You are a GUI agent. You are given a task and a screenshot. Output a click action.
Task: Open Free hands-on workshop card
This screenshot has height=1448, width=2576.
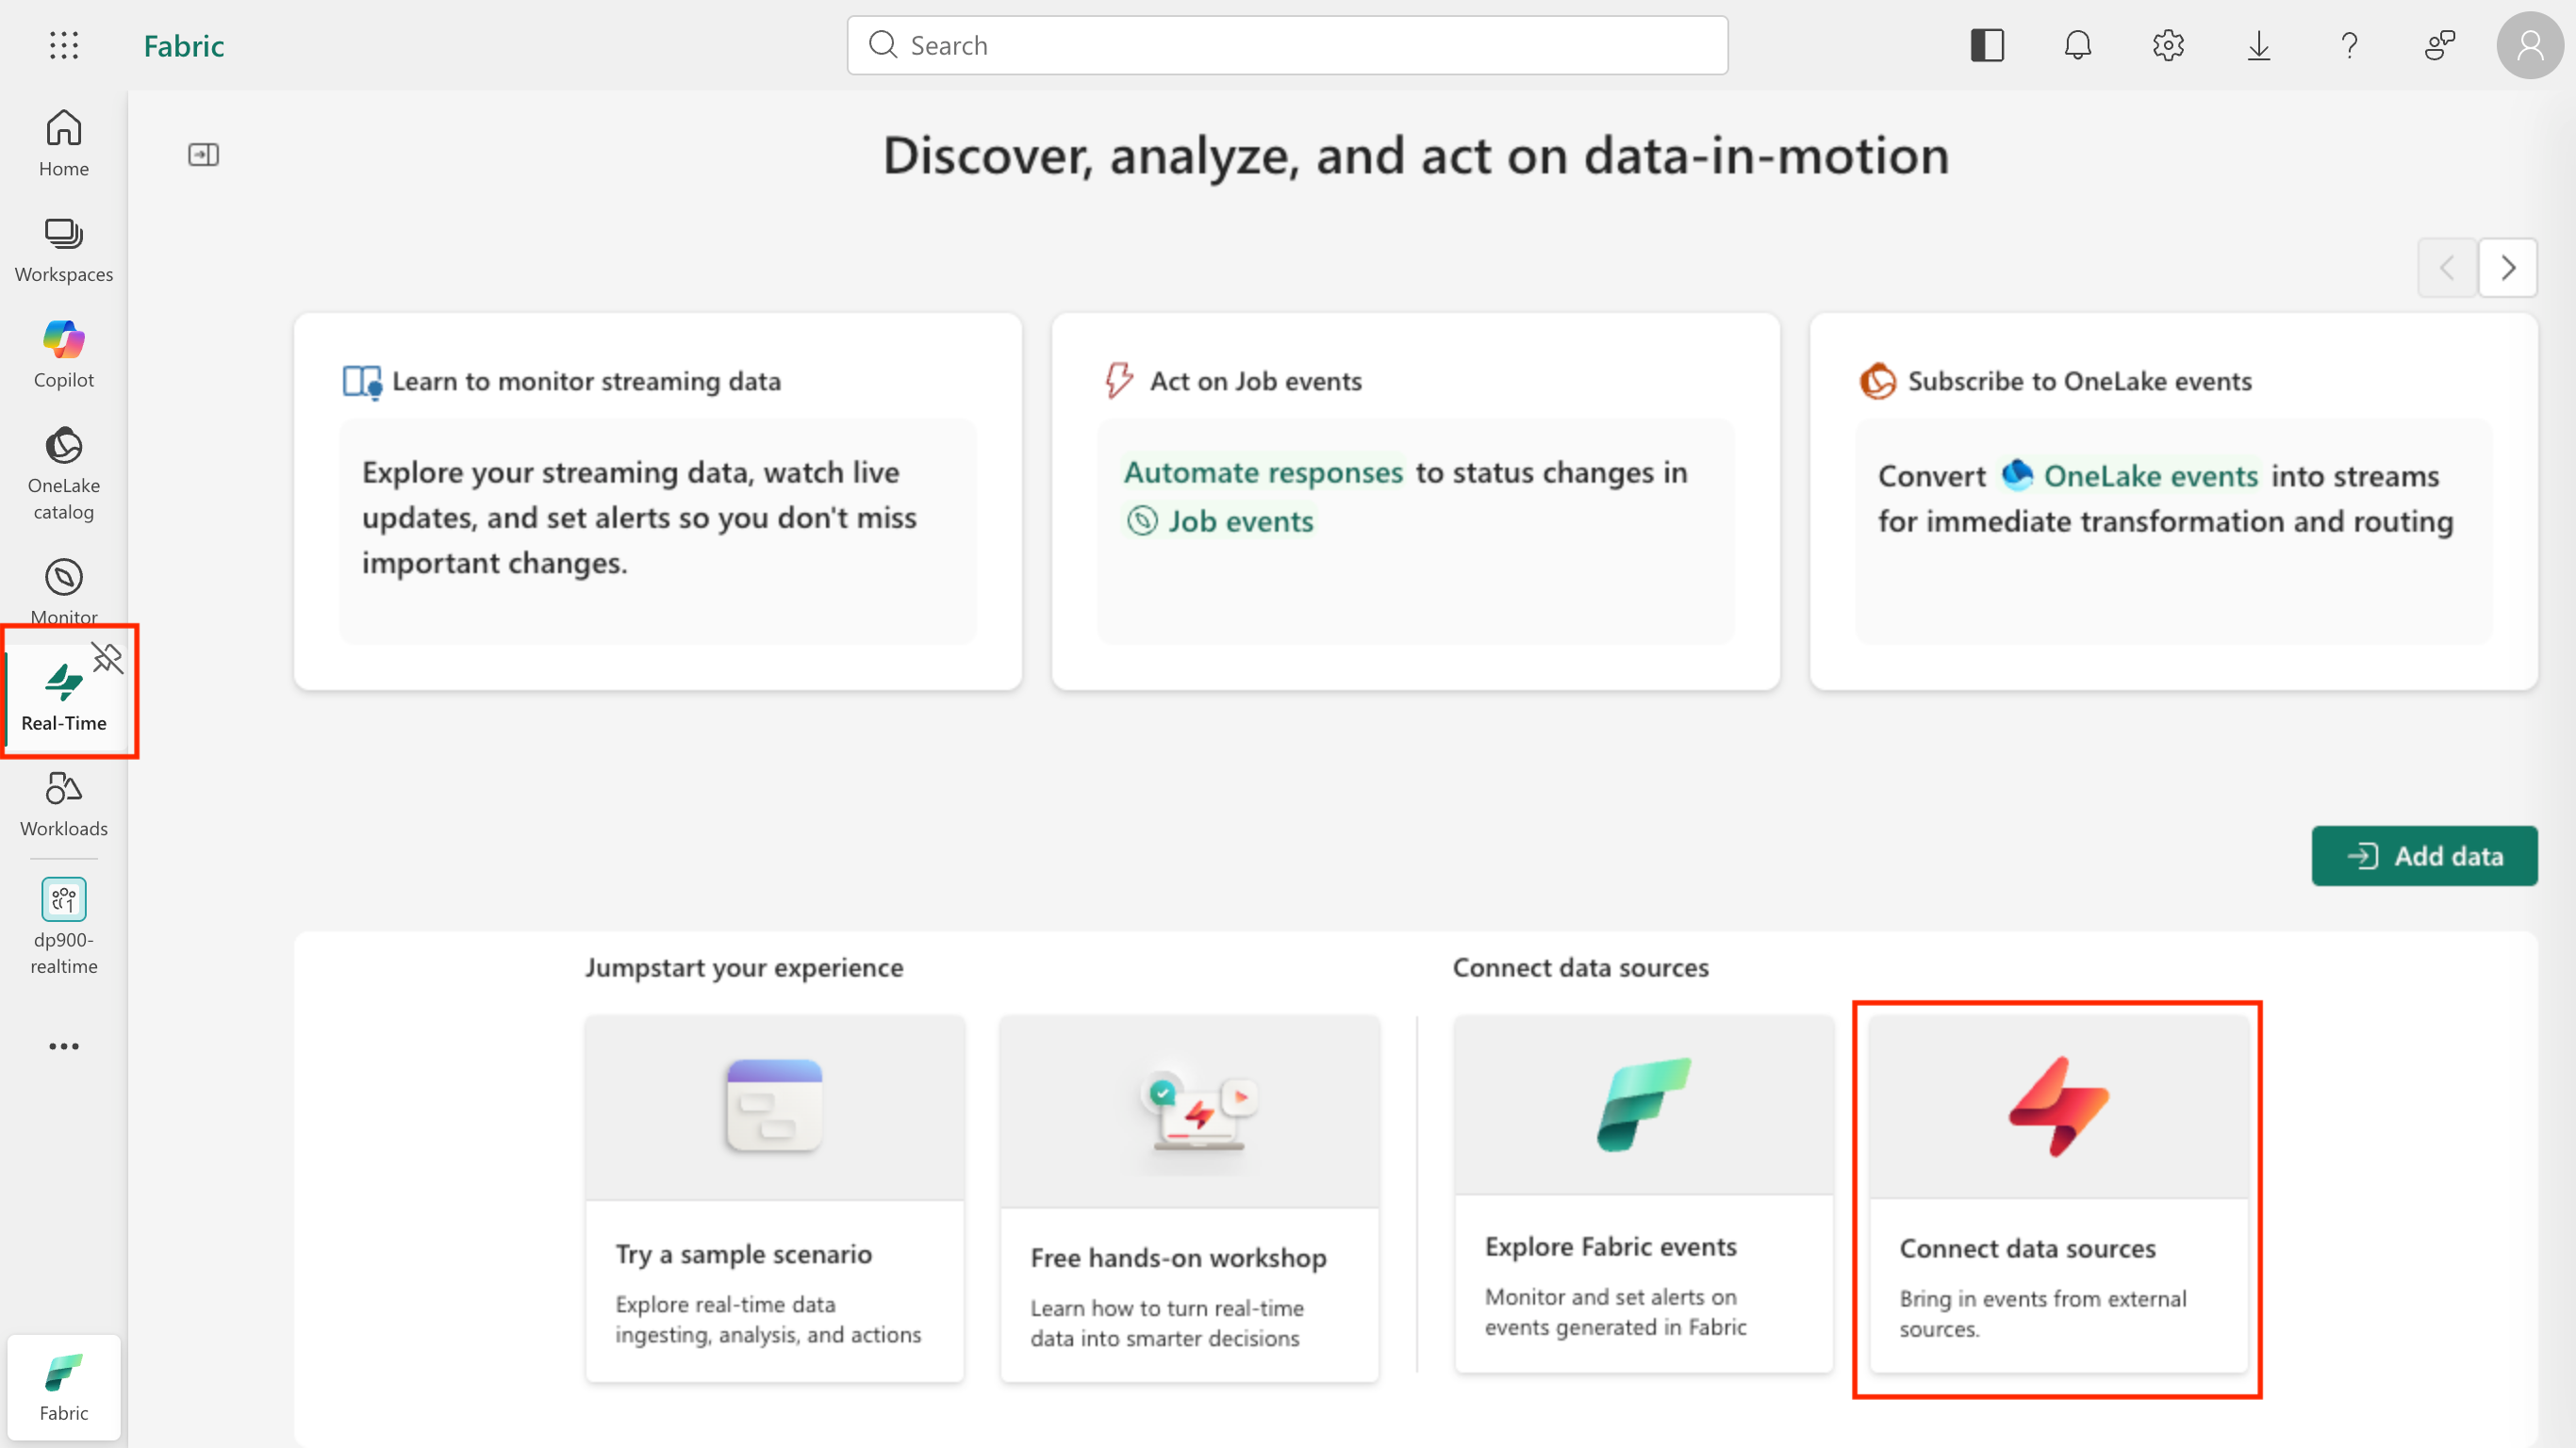click(x=1190, y=1199)
